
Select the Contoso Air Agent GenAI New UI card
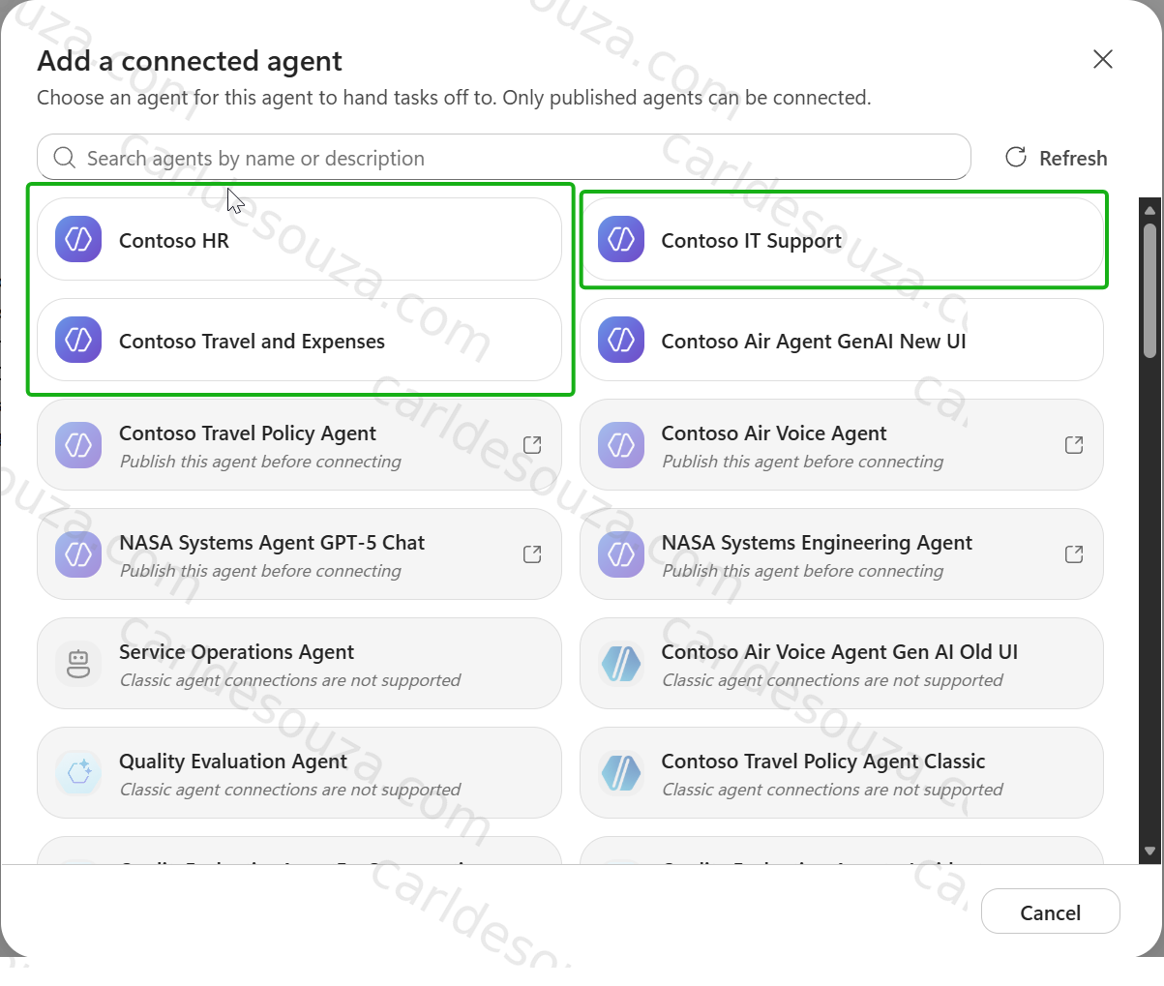[x=842, y=340]
